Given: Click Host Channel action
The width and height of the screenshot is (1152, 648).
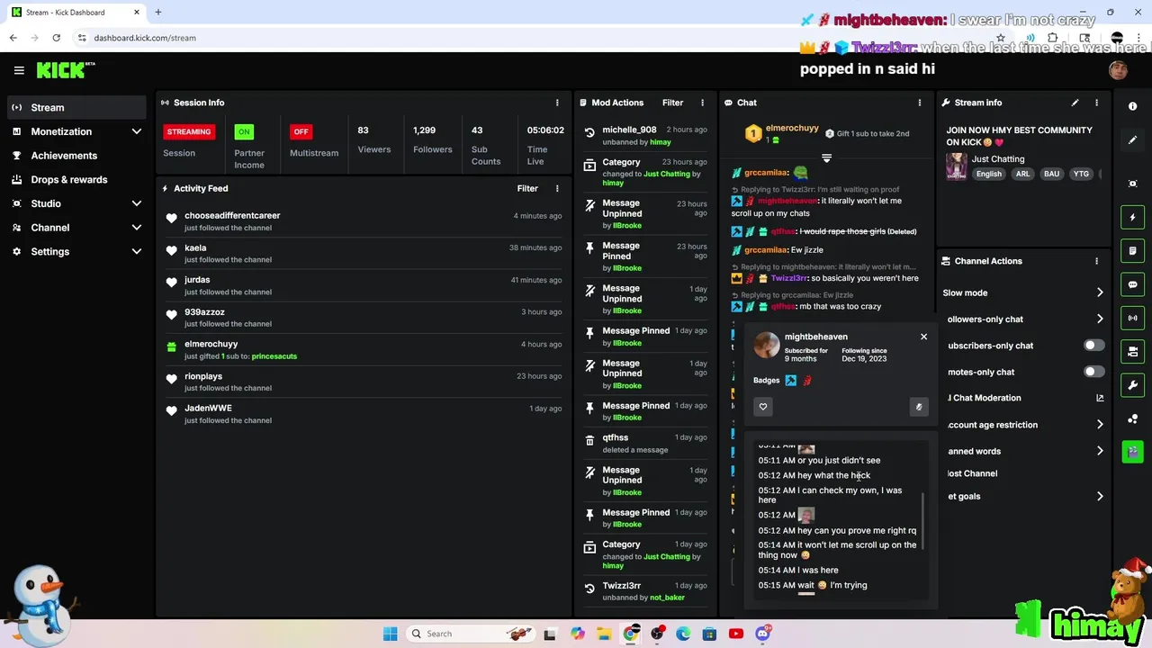Looking at the screenshot, I should [x=973, y=473].
